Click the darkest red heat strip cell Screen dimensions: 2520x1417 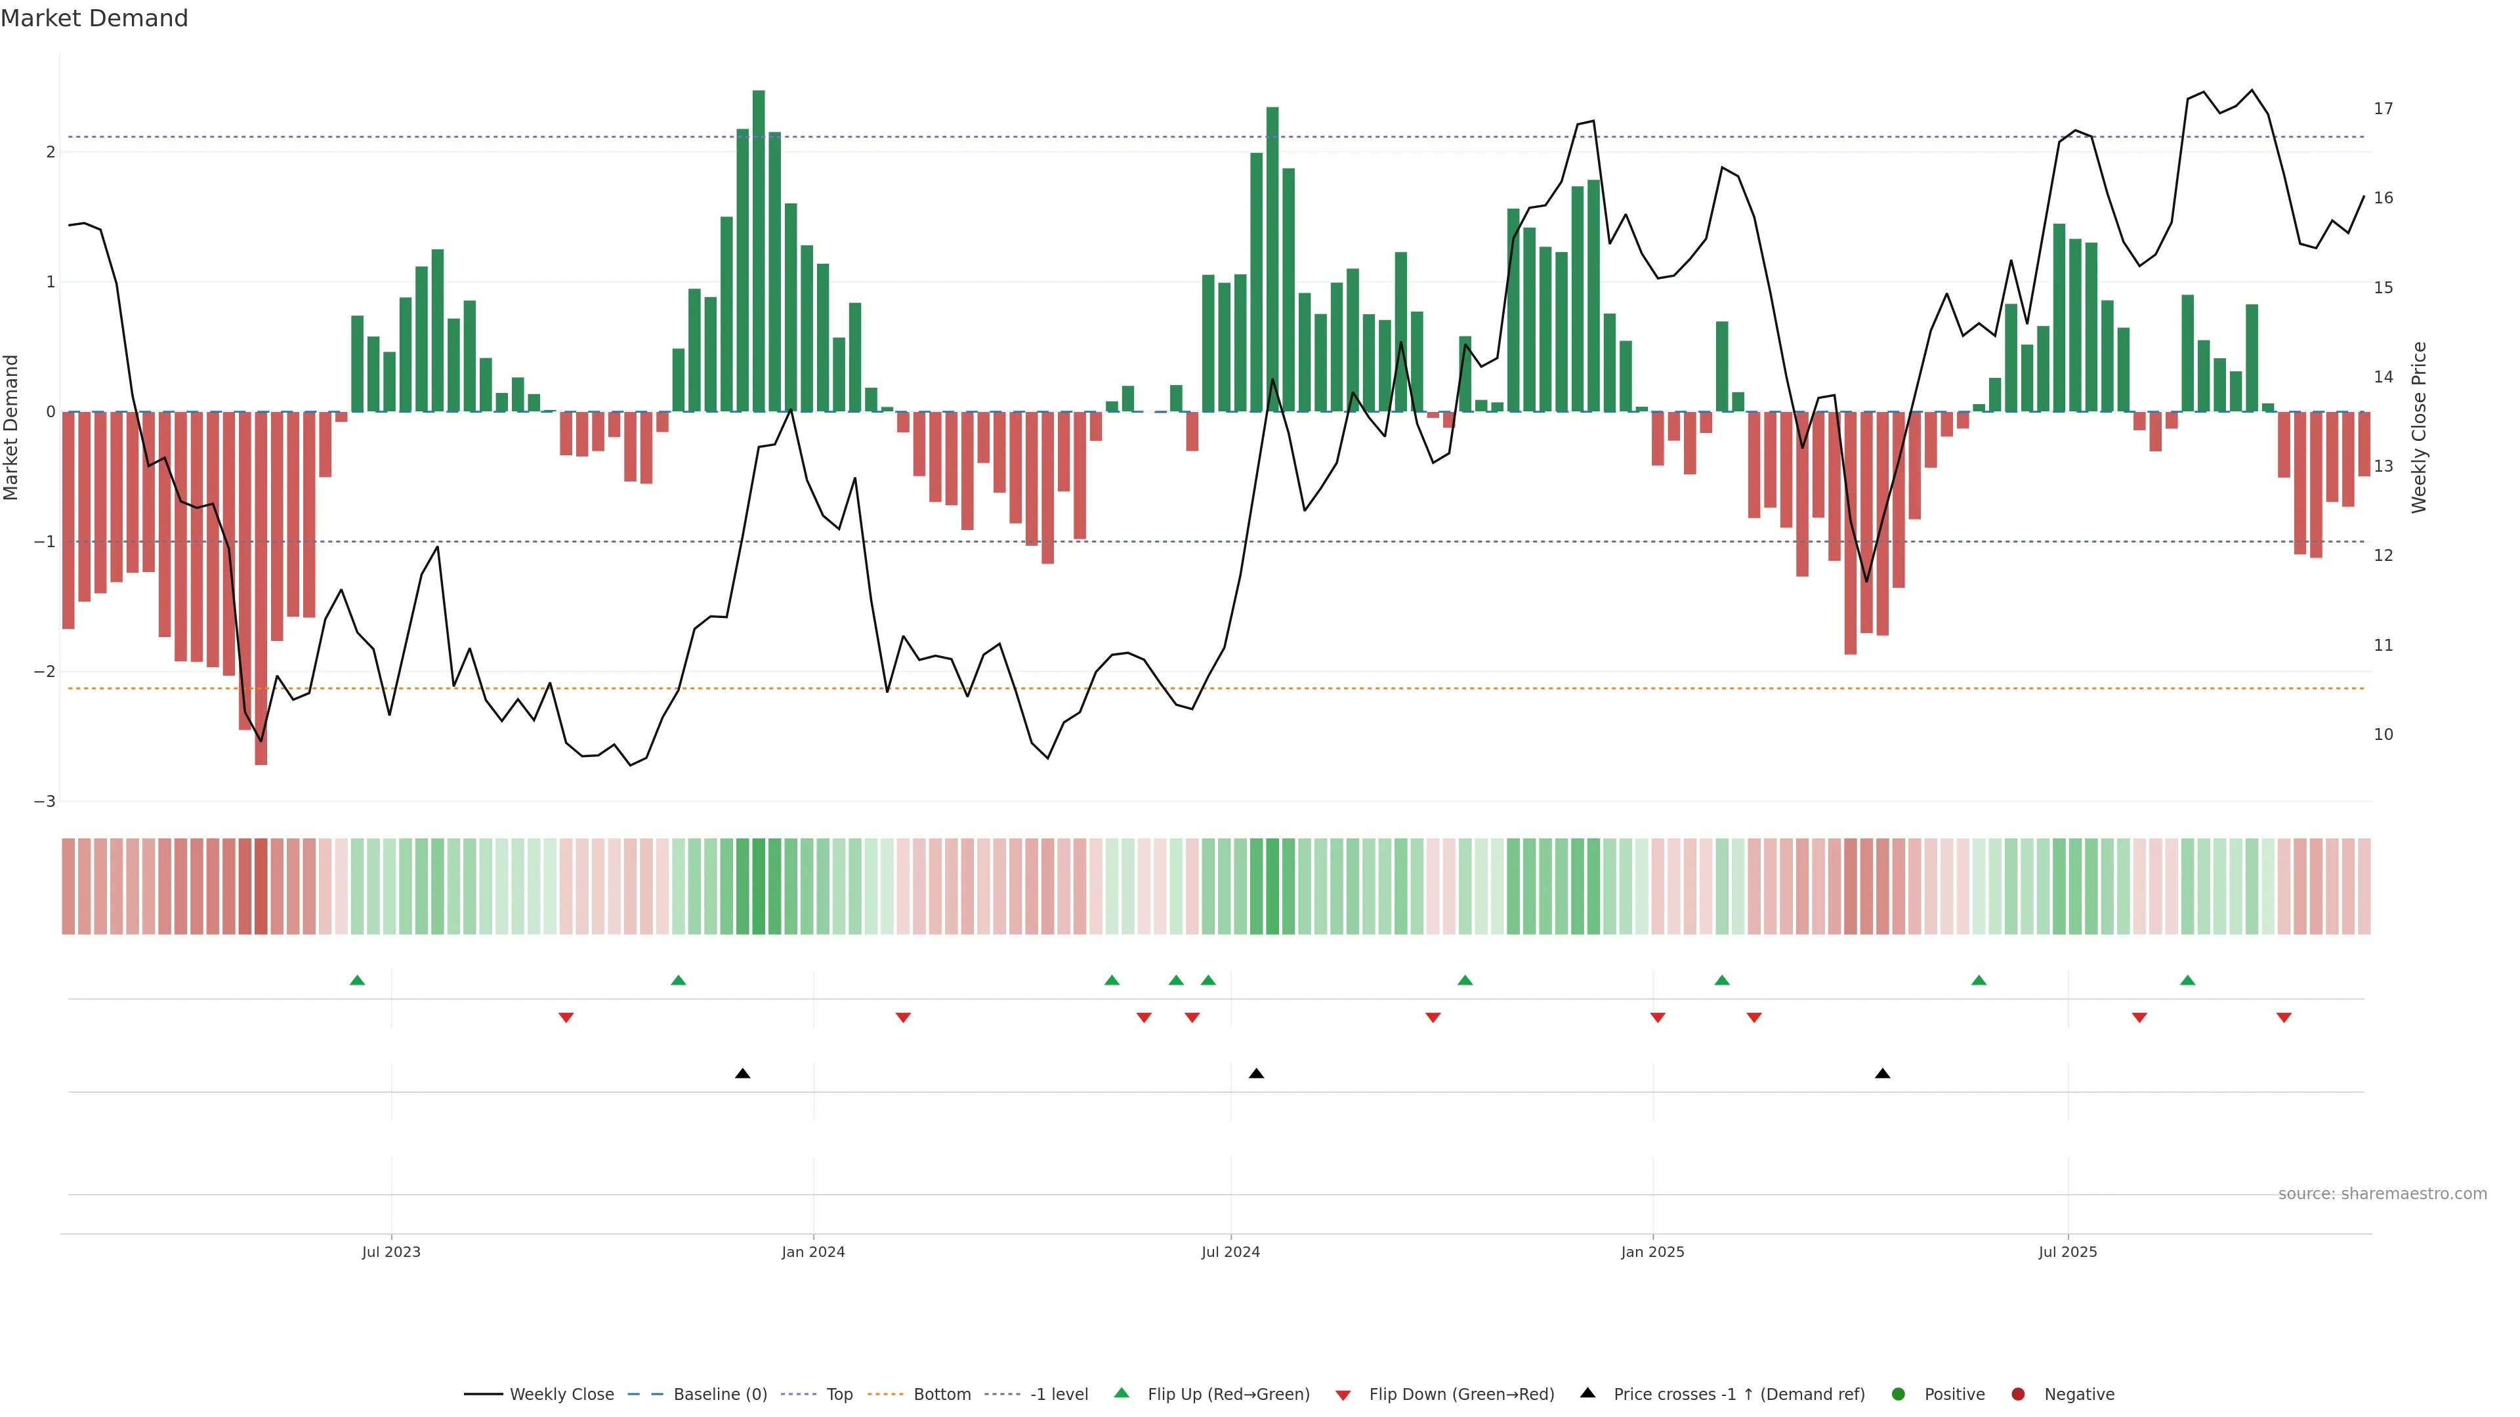[261, 886]
